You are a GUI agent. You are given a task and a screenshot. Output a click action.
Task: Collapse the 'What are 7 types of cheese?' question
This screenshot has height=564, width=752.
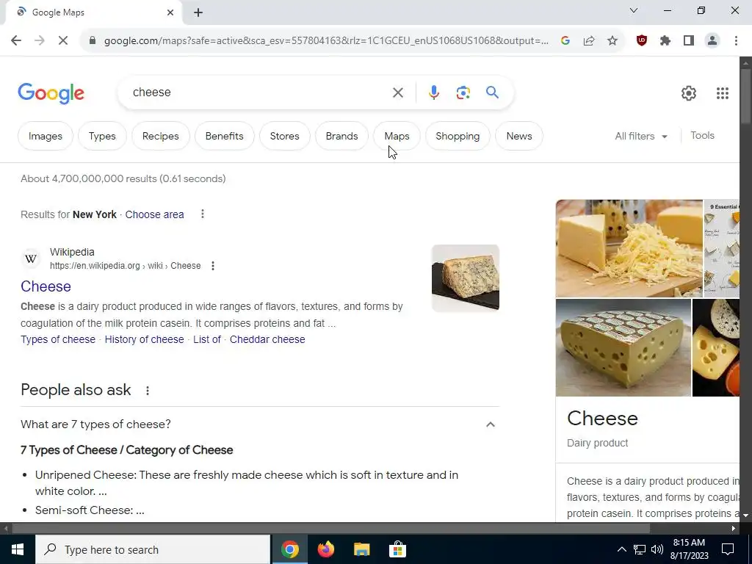490,424
